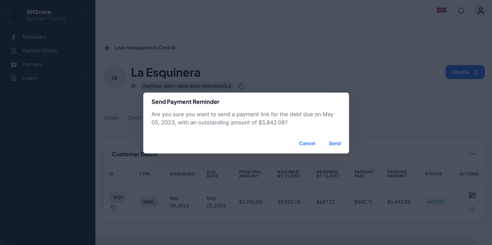Click the notification bell icon
This screenshot has height=245, width=492.
point(461,11)
